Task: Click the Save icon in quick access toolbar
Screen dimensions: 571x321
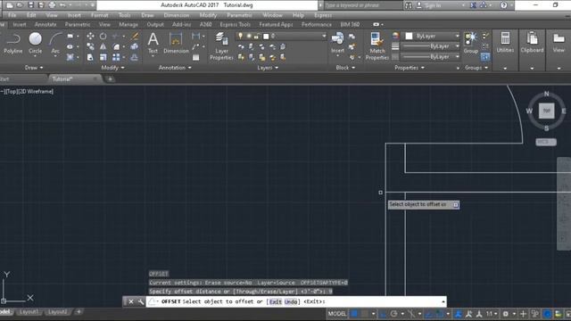Action: pos(31,5)
